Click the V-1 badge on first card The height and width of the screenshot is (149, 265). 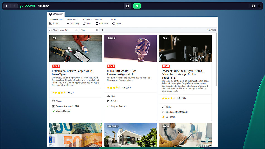pyautogui.click(x=54, y=38)
